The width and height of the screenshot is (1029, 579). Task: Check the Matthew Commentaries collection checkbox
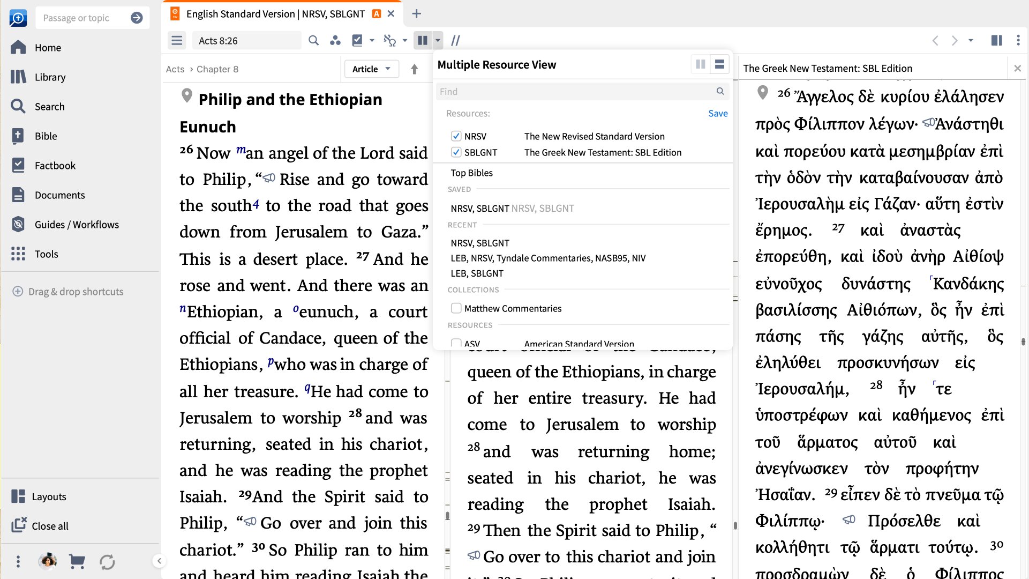[456, 308]
